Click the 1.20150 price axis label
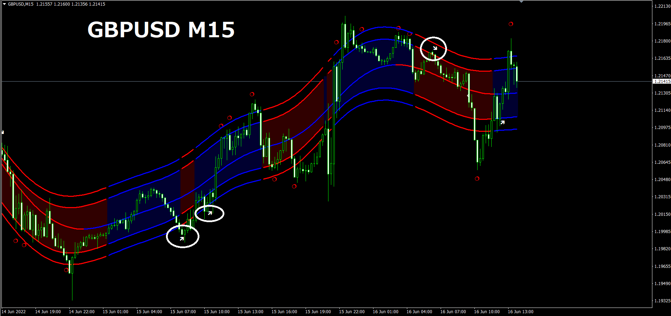This screenshot has width=671, height=316. click(662, 214)
